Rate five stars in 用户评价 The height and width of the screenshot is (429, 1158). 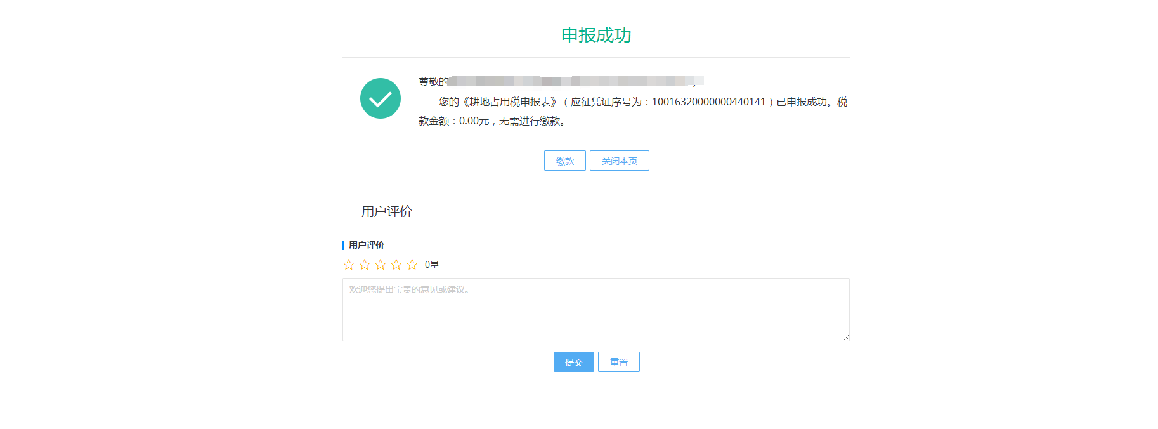click(412, 265)
